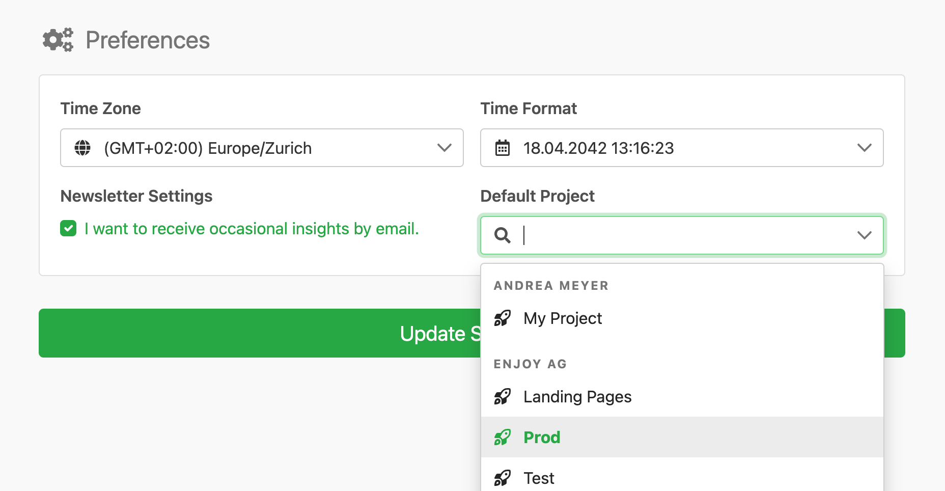Focus the Default Project search input
The image size is (945, 491).
click(x=682, y=235)
